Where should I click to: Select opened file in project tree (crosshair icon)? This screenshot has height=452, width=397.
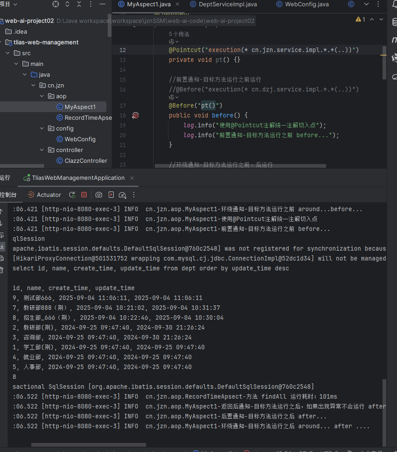tap(56, 4)
